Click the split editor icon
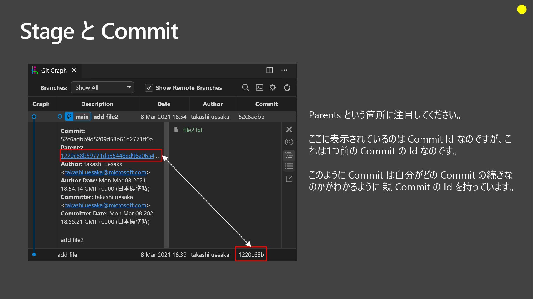The image size is (533, 299). pyautogui.click(x=270, y=70)
